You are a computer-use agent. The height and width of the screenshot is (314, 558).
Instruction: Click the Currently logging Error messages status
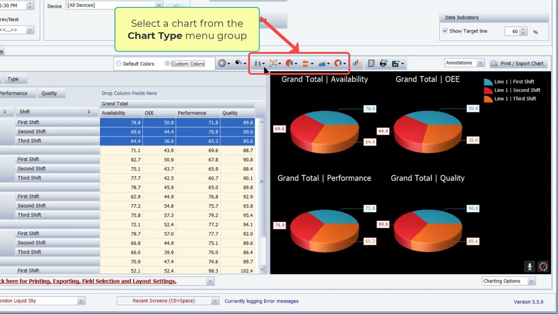click(262, 301)
